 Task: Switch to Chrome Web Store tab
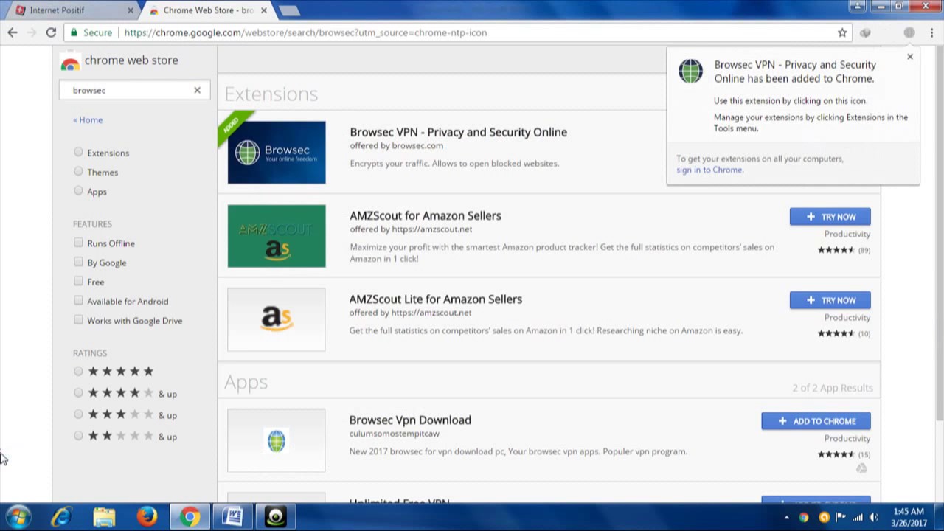point(206,10)
